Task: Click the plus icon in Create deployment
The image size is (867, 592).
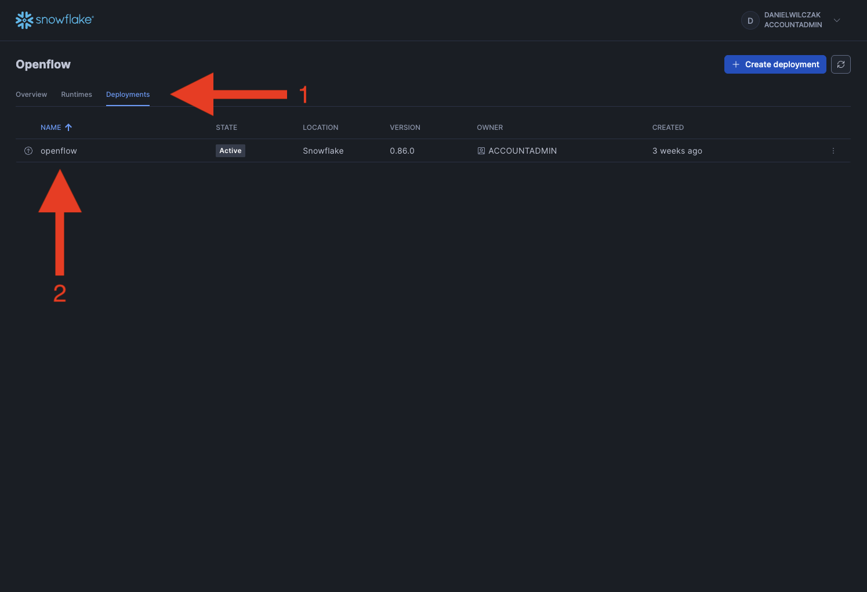Action: pos(735,64)
